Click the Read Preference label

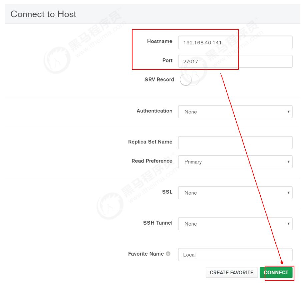click(152, 161)
